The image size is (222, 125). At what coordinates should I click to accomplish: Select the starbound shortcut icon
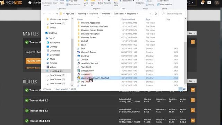point(79,74)
